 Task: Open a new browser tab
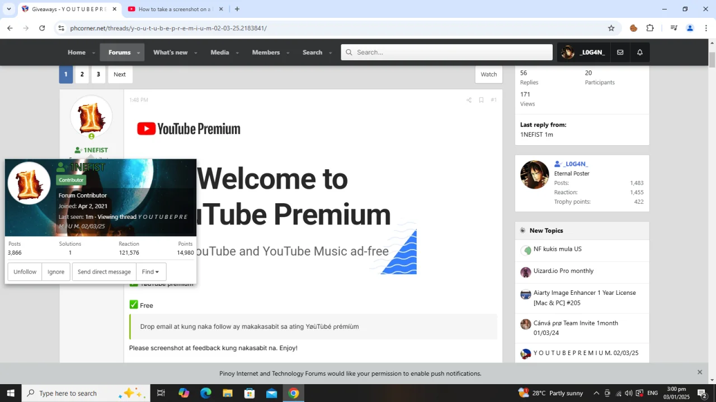[237, 9]
